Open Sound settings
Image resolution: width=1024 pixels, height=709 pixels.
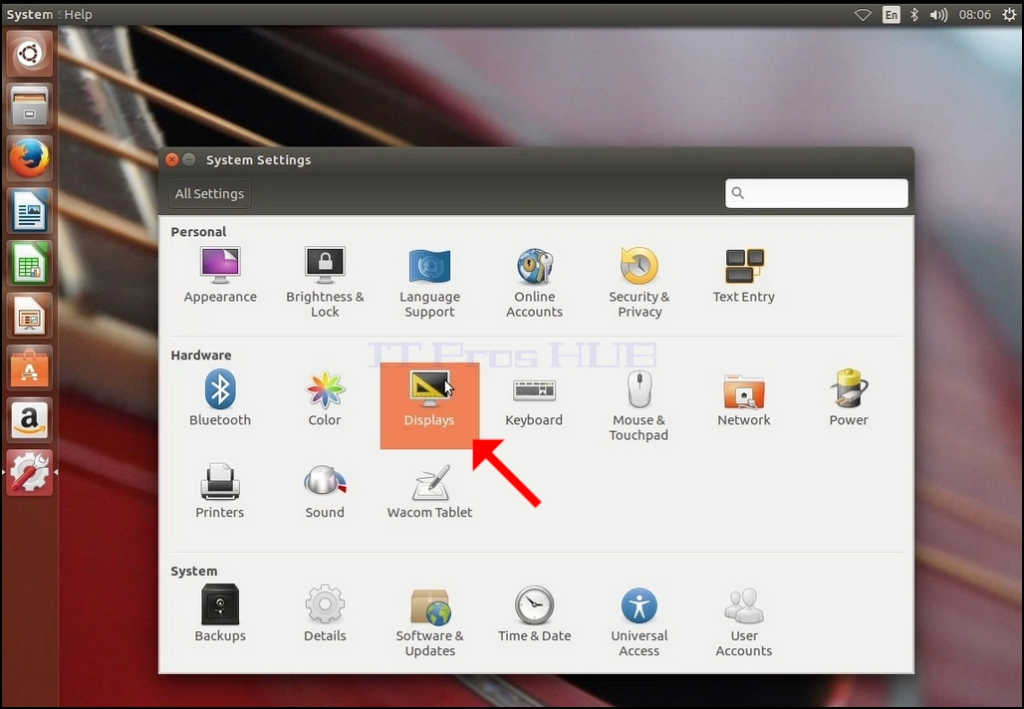(x=325, y=491)
